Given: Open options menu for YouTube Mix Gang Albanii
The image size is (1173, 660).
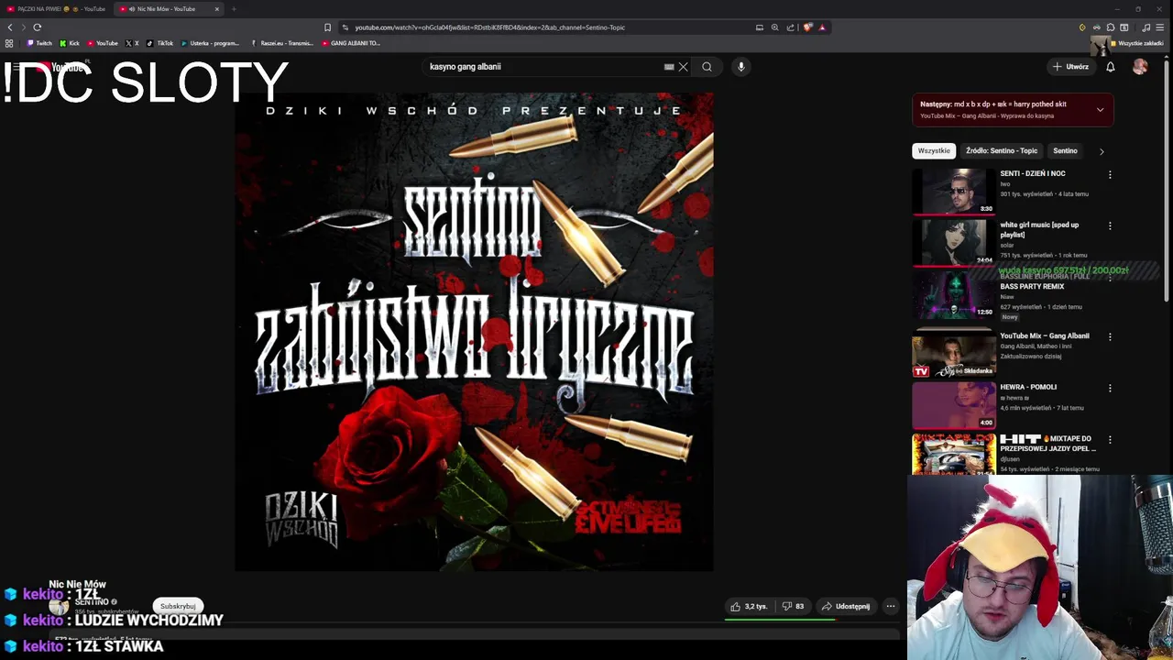Looking at the screenshot, I should click(1110, 337).
